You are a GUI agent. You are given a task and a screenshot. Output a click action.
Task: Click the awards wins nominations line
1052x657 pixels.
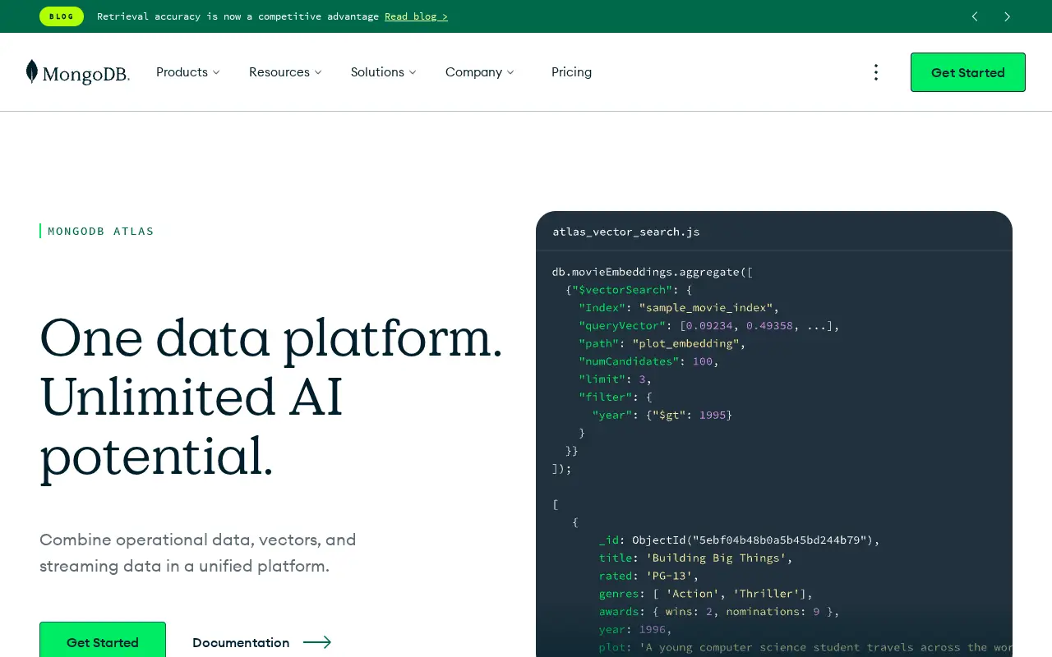719,611
